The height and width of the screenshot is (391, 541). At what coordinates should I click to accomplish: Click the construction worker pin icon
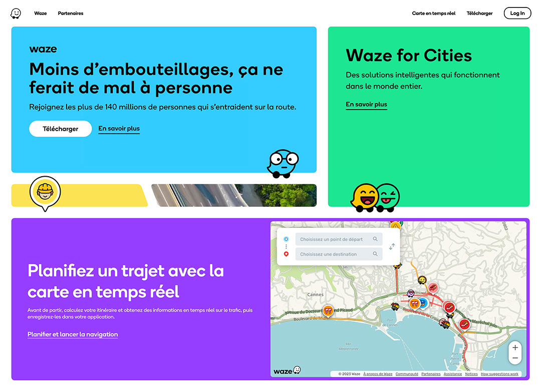coord(45,192)
